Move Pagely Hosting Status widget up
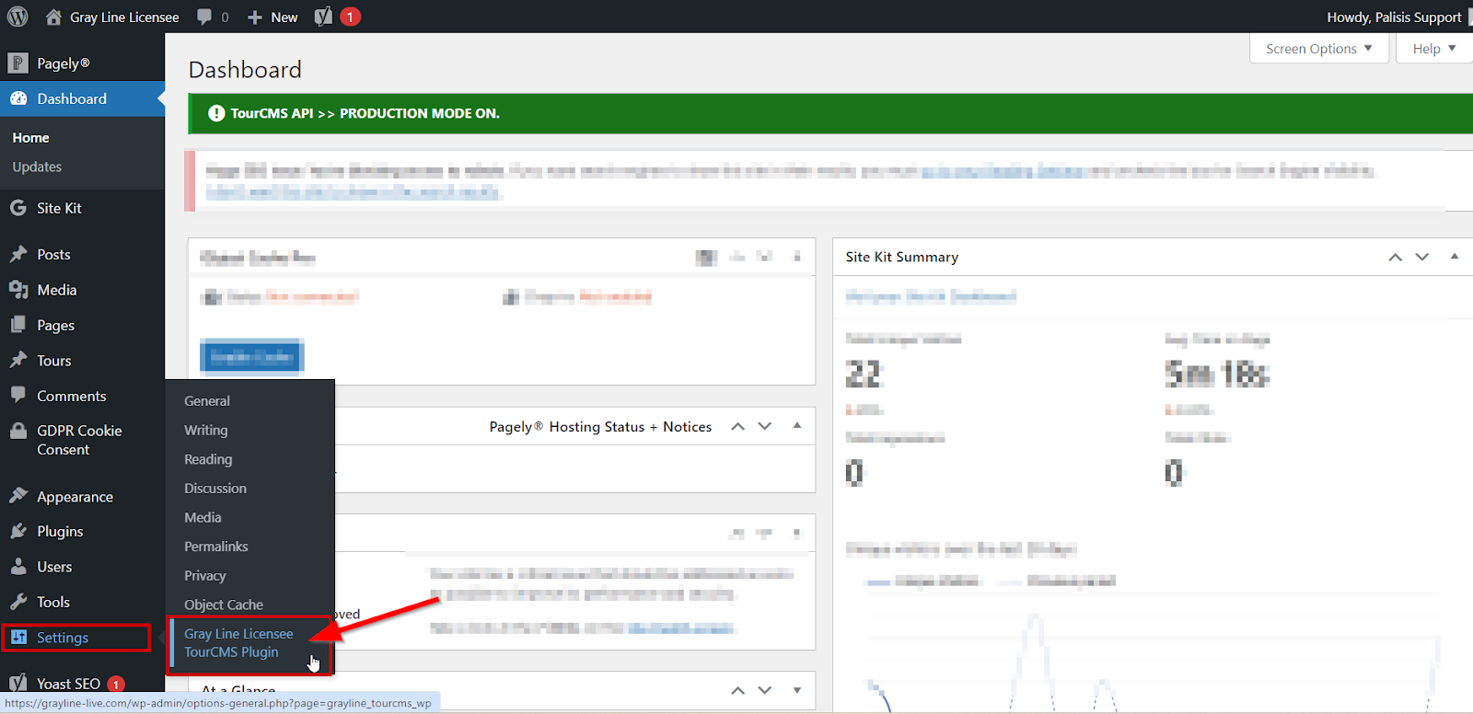The height and width of the screenshot is (714, 1473). (x=737, y=426)
